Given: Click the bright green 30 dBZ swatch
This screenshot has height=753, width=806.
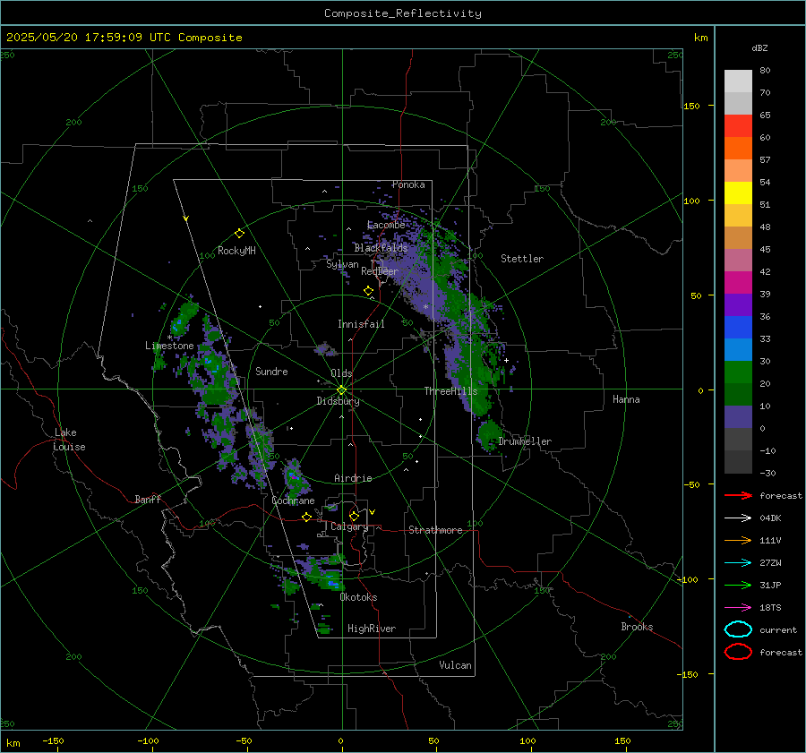Looking at the screenshot, I should (738, 372).
